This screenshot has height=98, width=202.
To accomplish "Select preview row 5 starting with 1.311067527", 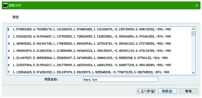I will click(x=88, y=58).
